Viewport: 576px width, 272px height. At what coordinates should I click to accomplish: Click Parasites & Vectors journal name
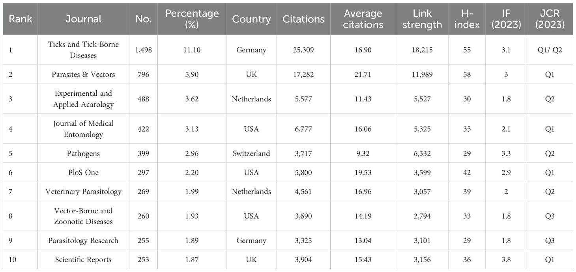[83, 75]
